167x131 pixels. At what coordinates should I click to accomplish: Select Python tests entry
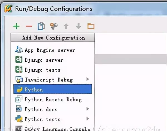pyautogui.click(x=53, y=119)
